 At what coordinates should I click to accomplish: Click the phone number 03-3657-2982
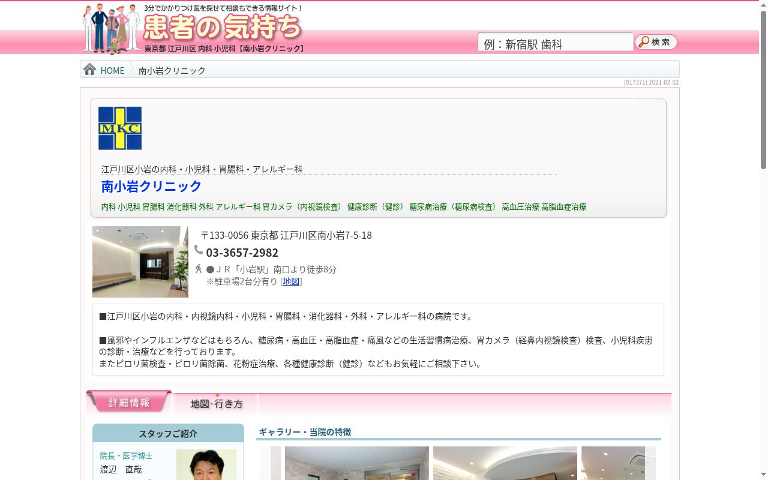point(242,253)
